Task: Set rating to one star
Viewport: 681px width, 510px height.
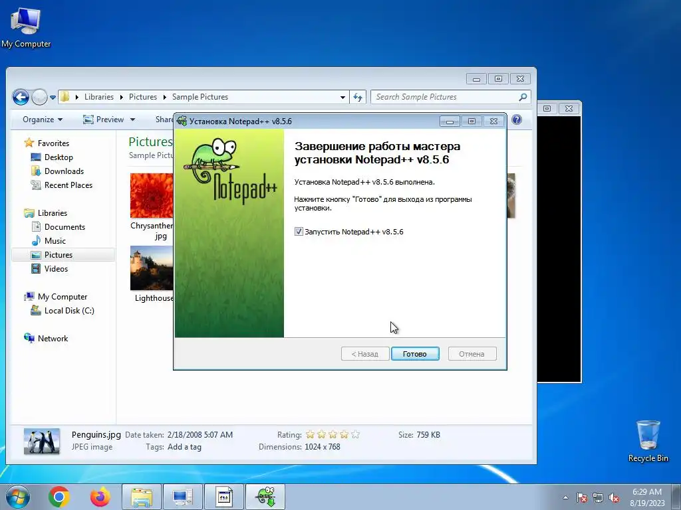Action: [310, 434]
